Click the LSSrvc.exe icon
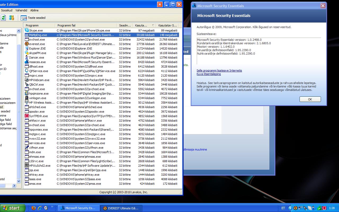This screenshot has height=212, width=339. coord(27,161)
